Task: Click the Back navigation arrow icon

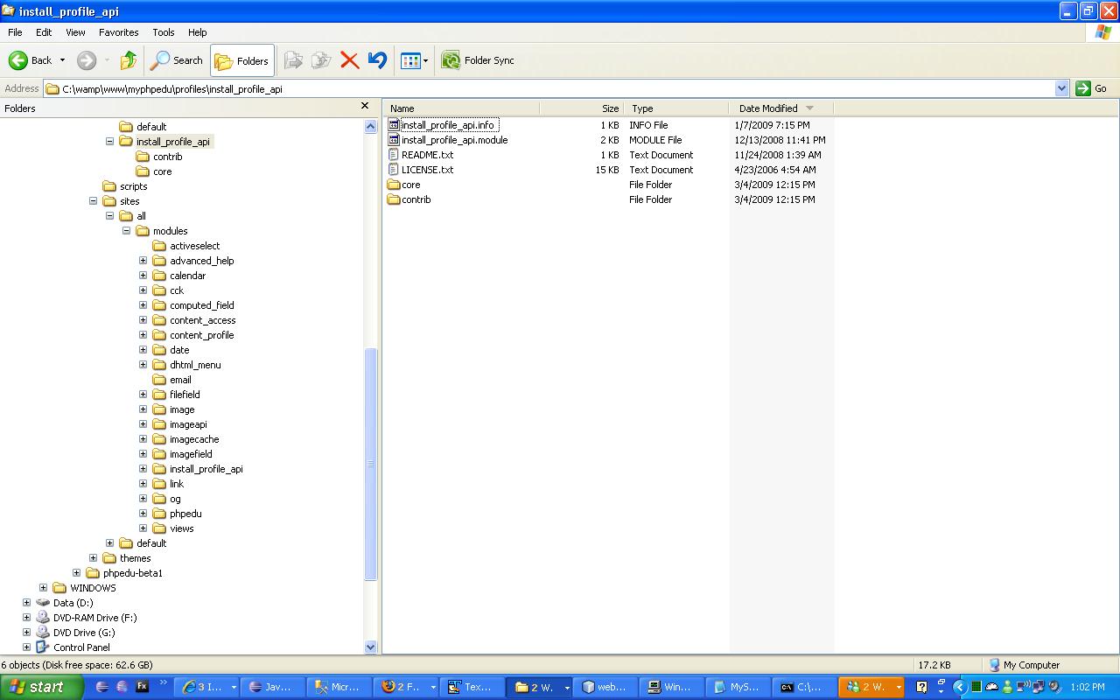Action: tap(18, 60)
